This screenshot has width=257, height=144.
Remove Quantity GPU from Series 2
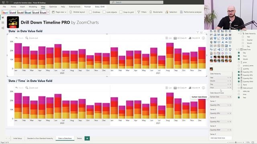pos(230,113)
